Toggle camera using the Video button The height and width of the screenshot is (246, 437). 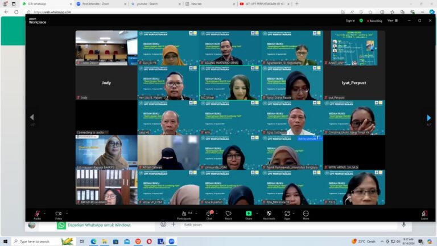[x=58, y=214]
